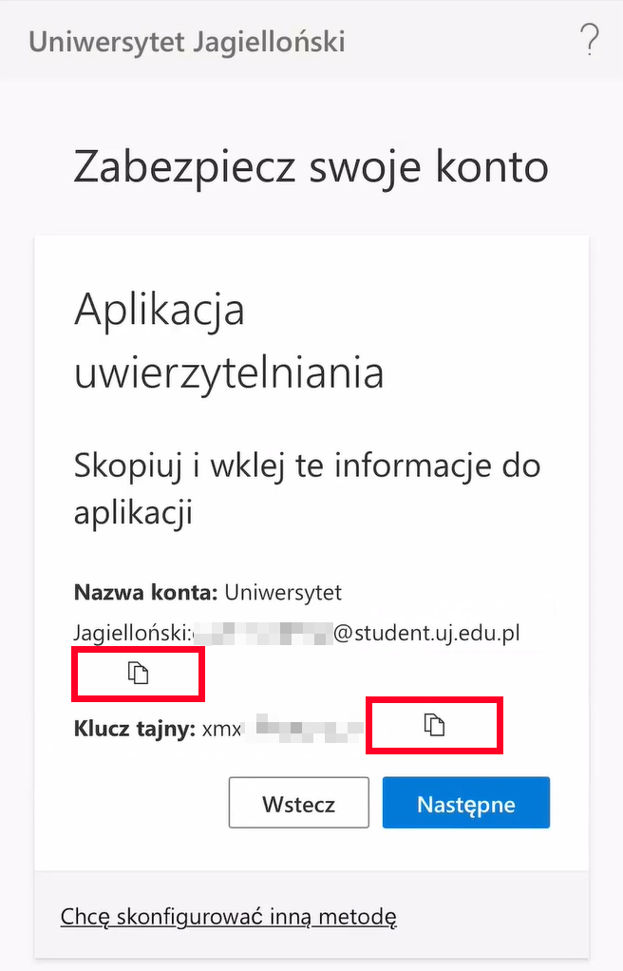623x971 pixels.
Task: Select the secret key value starting with xmx
Action: click(283, 729)
